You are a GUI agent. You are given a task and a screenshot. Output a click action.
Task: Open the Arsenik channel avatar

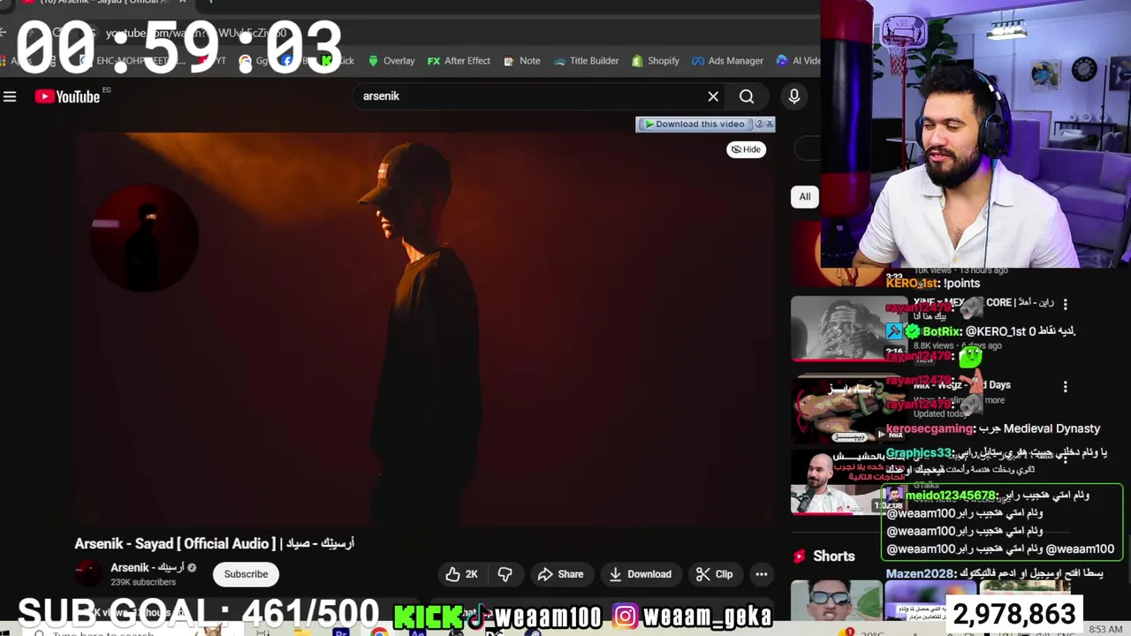88,573
